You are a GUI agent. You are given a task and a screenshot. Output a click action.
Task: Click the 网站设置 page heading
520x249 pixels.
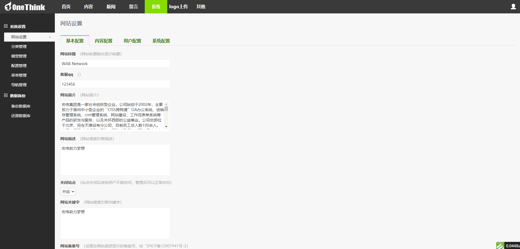pyautogui.click(x=71, y=23)
